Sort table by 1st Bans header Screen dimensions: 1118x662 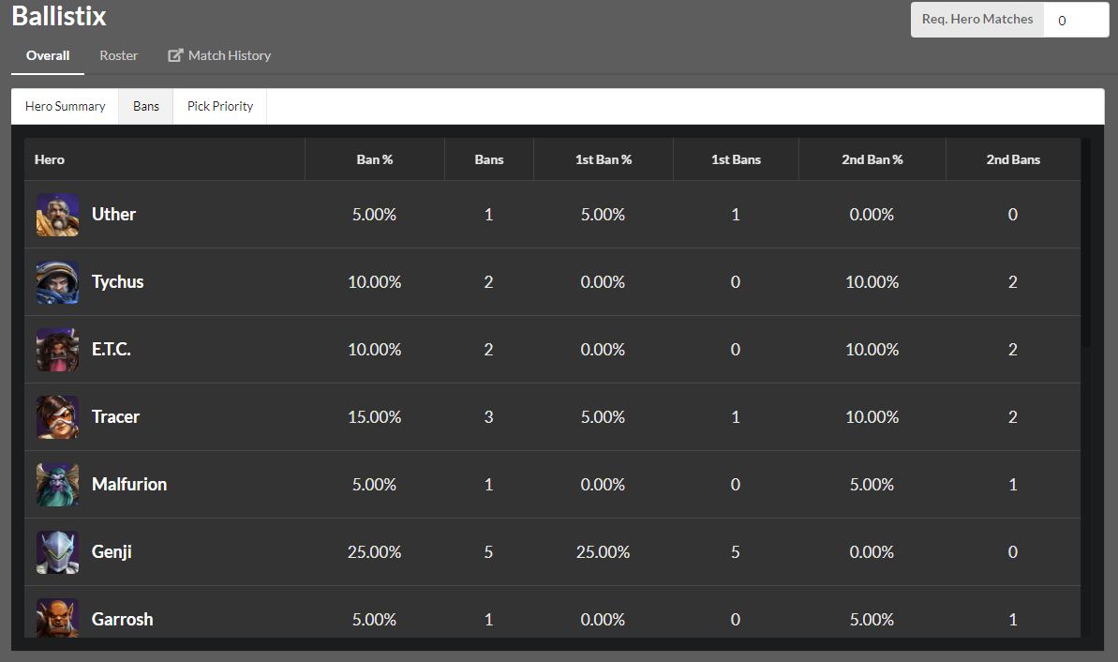736,159
